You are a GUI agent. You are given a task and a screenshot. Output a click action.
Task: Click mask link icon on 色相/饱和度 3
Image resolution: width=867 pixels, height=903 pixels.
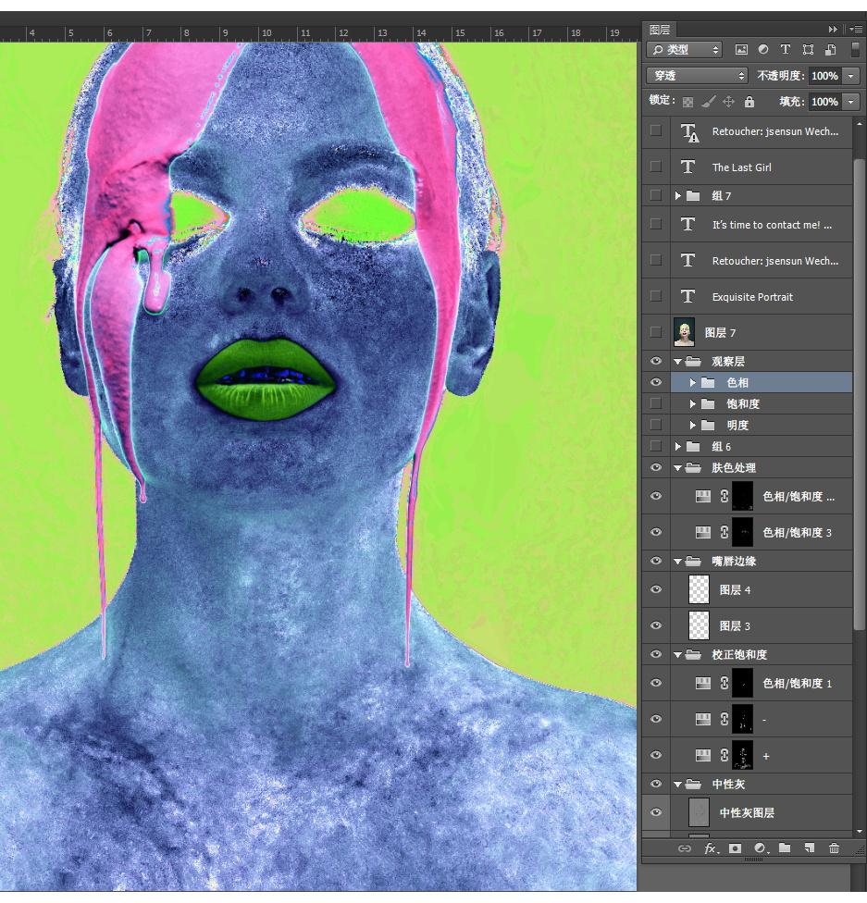click(x=725, y=532)
